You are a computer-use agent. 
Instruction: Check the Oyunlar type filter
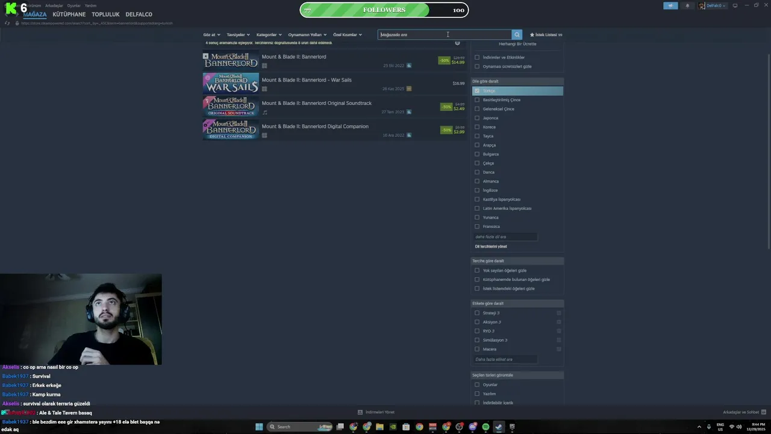click(477, 385)
